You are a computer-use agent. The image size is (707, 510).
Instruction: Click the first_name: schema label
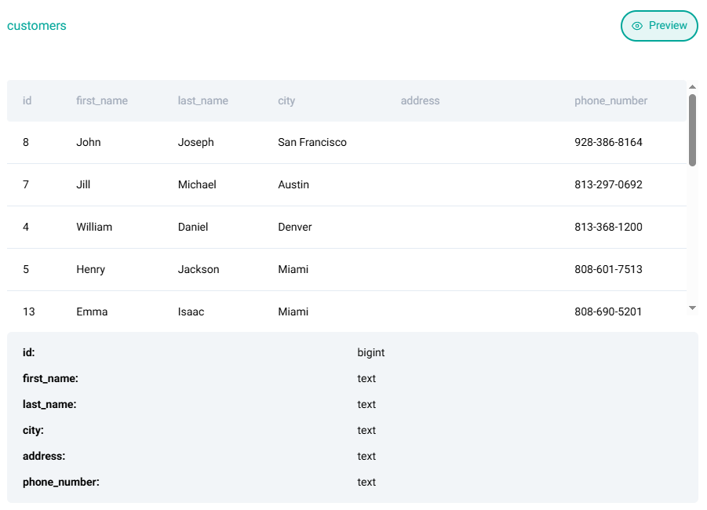pyautogui.click(x=50, y=378)
